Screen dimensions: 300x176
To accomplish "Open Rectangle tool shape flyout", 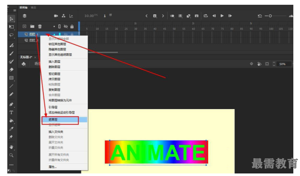I will (x=11, y=78).
